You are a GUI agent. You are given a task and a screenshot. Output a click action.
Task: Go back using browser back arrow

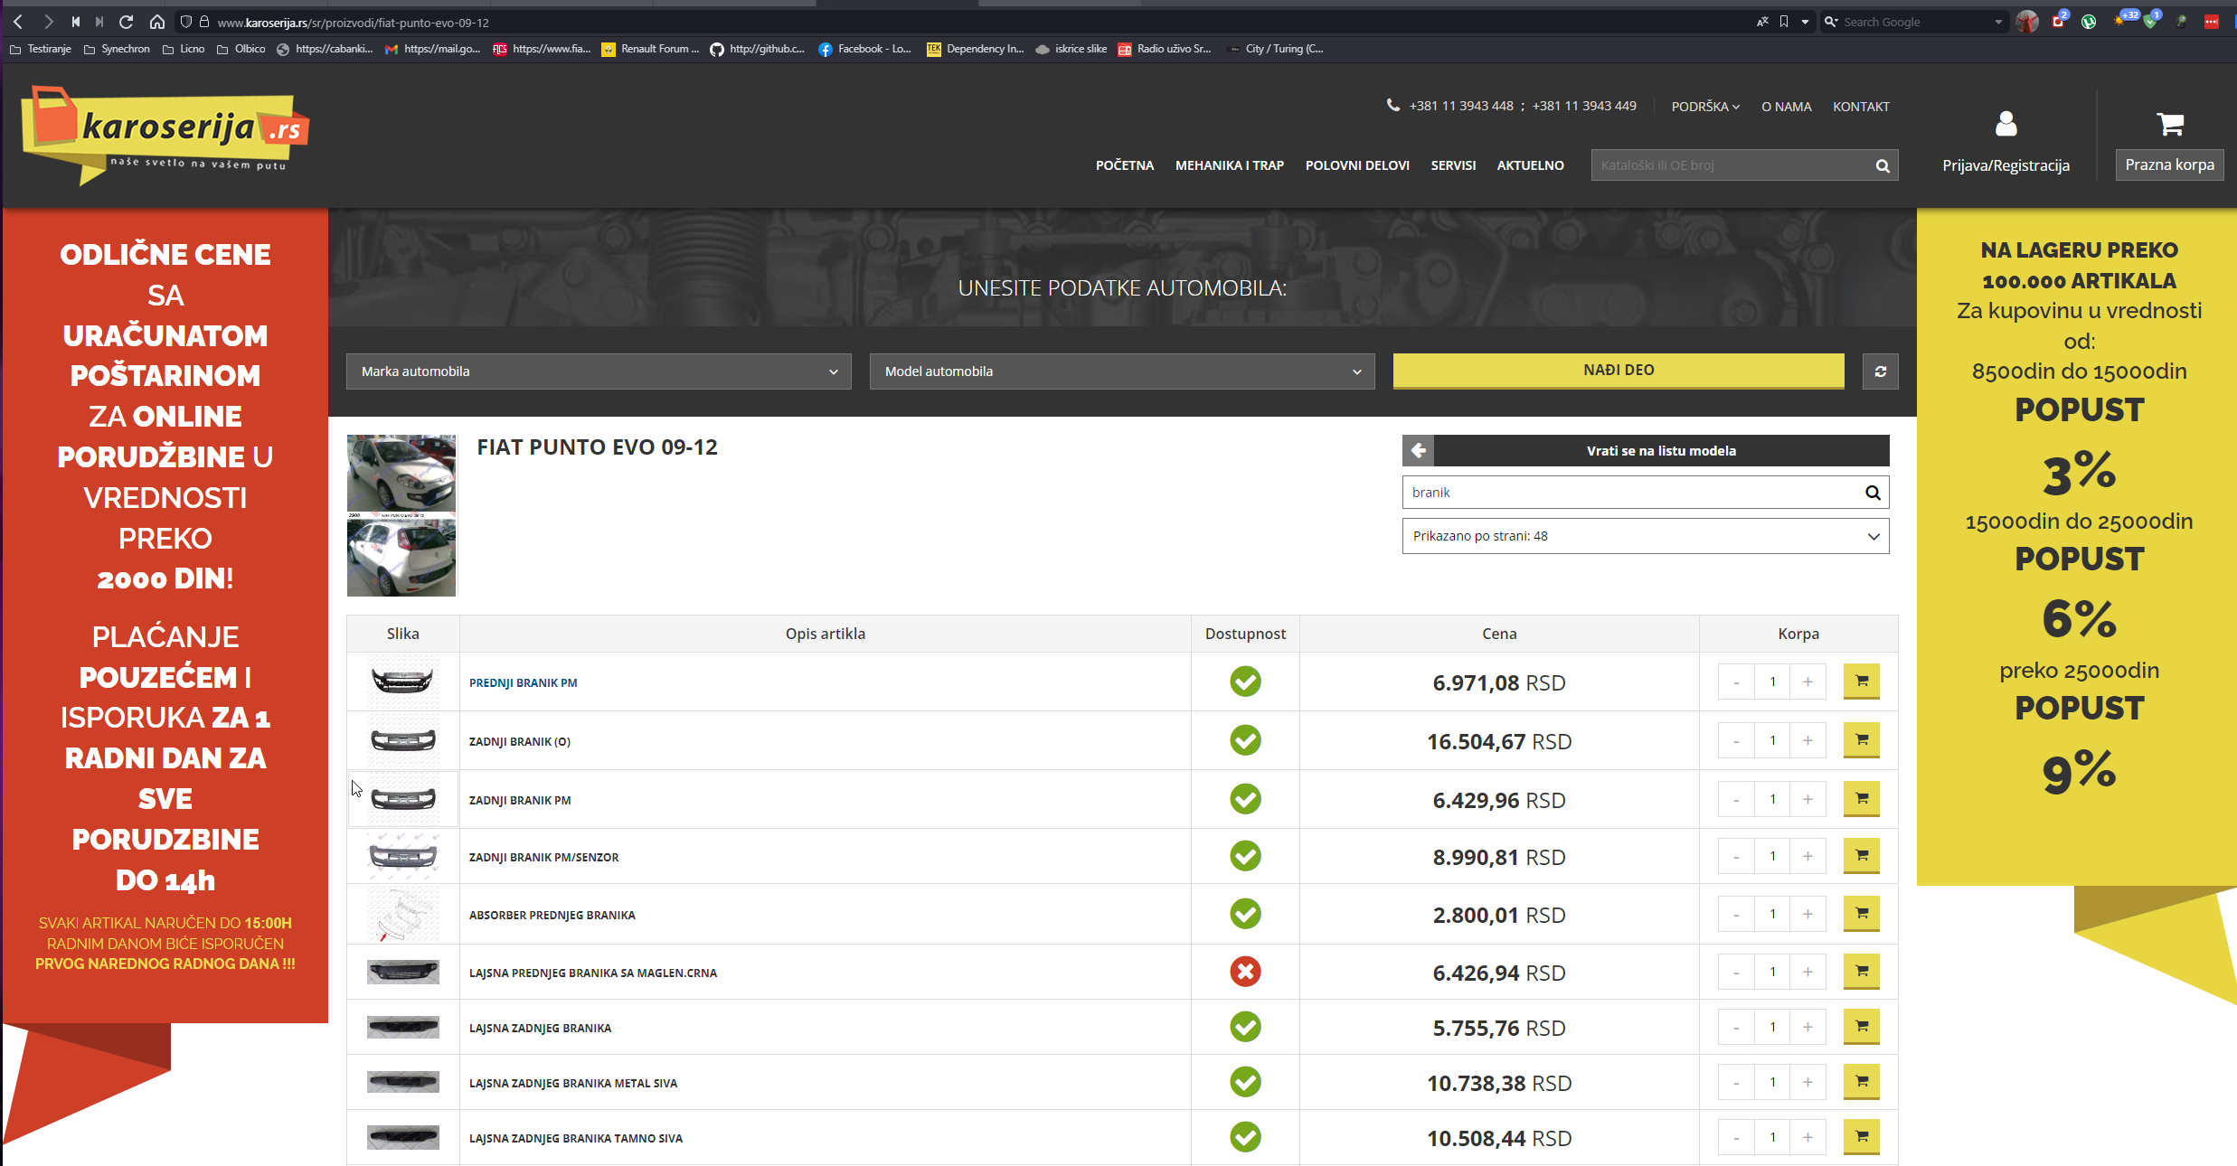pyautogui.click(x=18, y=22)
